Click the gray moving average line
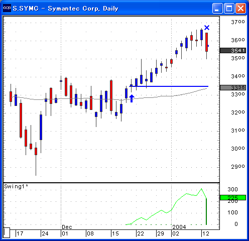The image size is (249, 241). point(109,99)
